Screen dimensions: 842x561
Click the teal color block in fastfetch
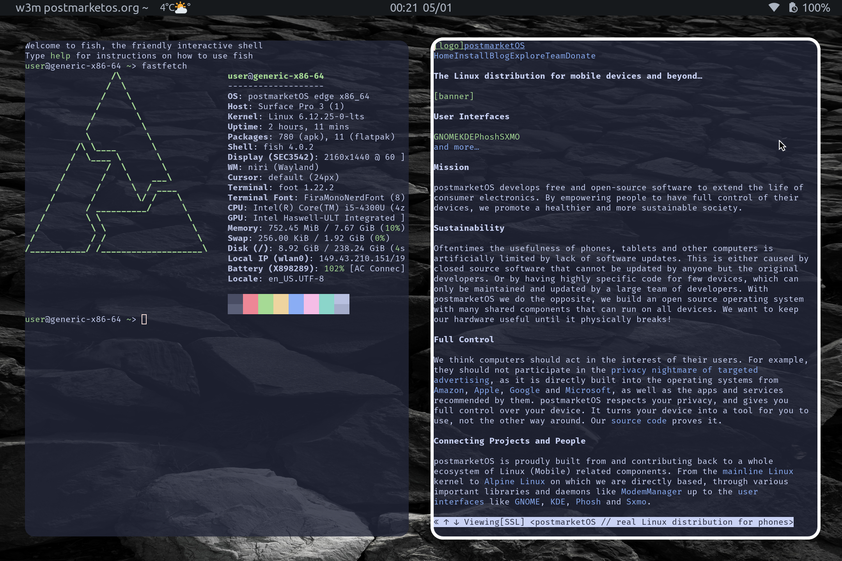326,304
